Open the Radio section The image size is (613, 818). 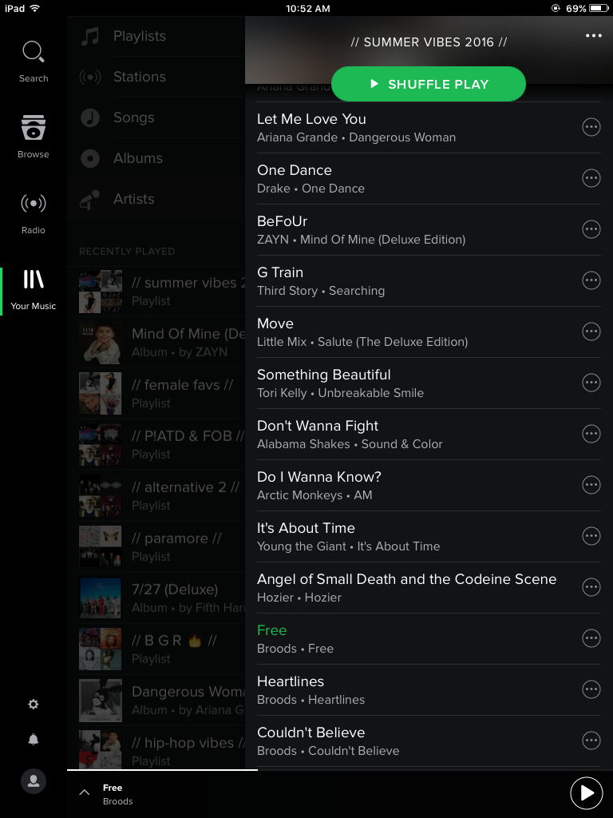pos(34,212)
